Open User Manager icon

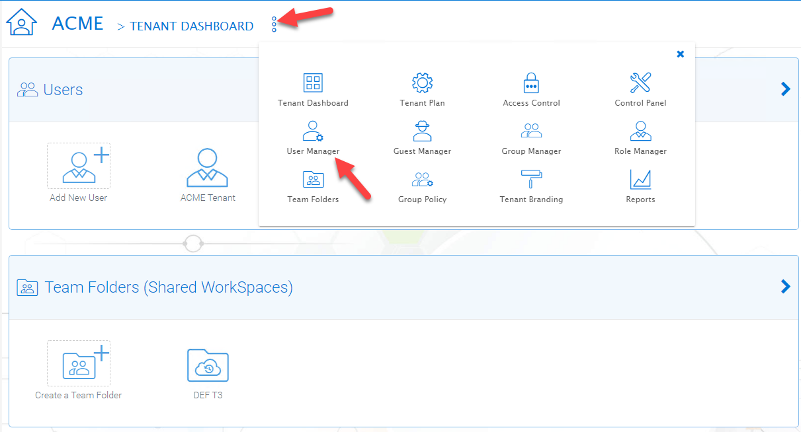[x=313, y=131]
